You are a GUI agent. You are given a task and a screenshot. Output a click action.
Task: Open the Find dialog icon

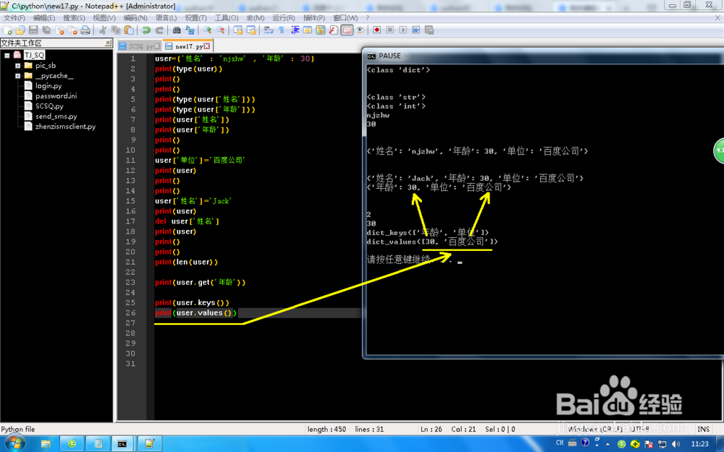click(x=175, y=30)
